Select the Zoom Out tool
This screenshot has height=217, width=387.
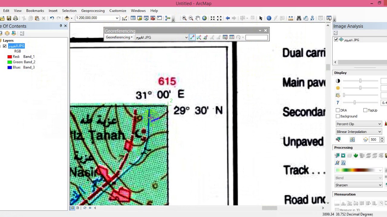tap(191, 18)
